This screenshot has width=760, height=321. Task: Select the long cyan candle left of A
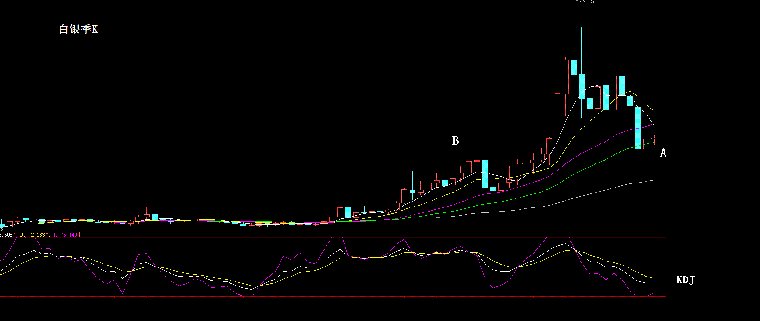click(x=638, y=128)
